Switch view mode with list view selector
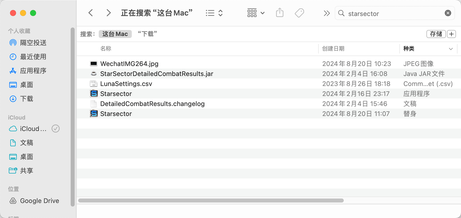 click(214, 13)
